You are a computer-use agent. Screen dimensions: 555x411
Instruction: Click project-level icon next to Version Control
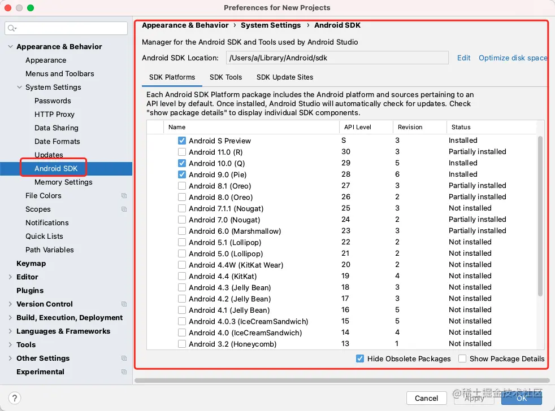click(x=124, y=304)
